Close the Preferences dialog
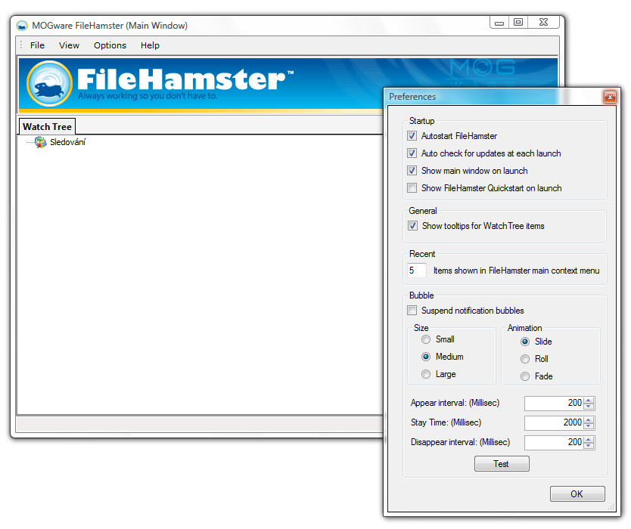 [x=610, y=97]
